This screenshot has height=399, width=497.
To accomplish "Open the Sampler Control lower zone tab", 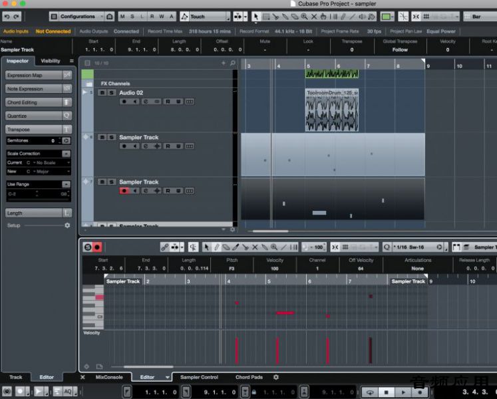I will (199, 377).
